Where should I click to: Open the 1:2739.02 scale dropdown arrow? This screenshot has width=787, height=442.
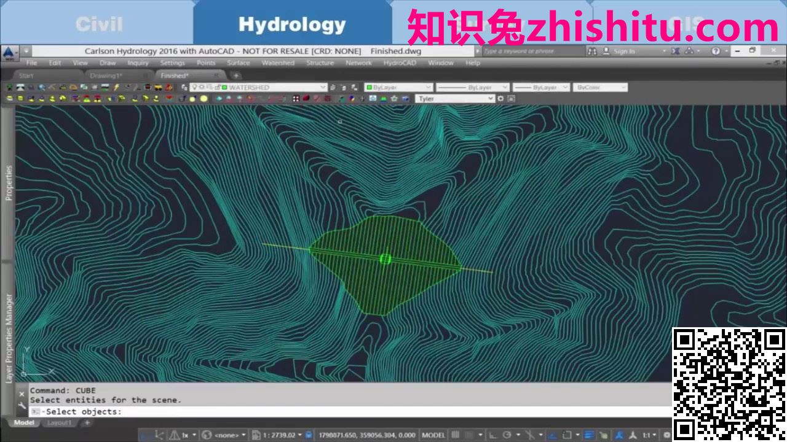coord(300,435)
